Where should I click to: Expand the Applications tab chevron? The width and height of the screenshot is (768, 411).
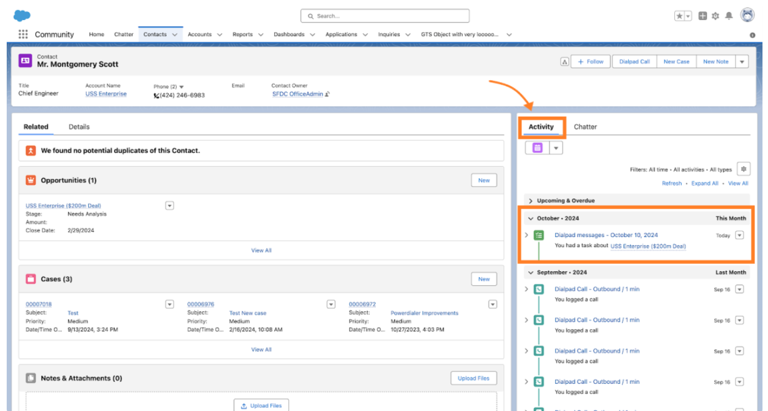click(x=365, y=35)
